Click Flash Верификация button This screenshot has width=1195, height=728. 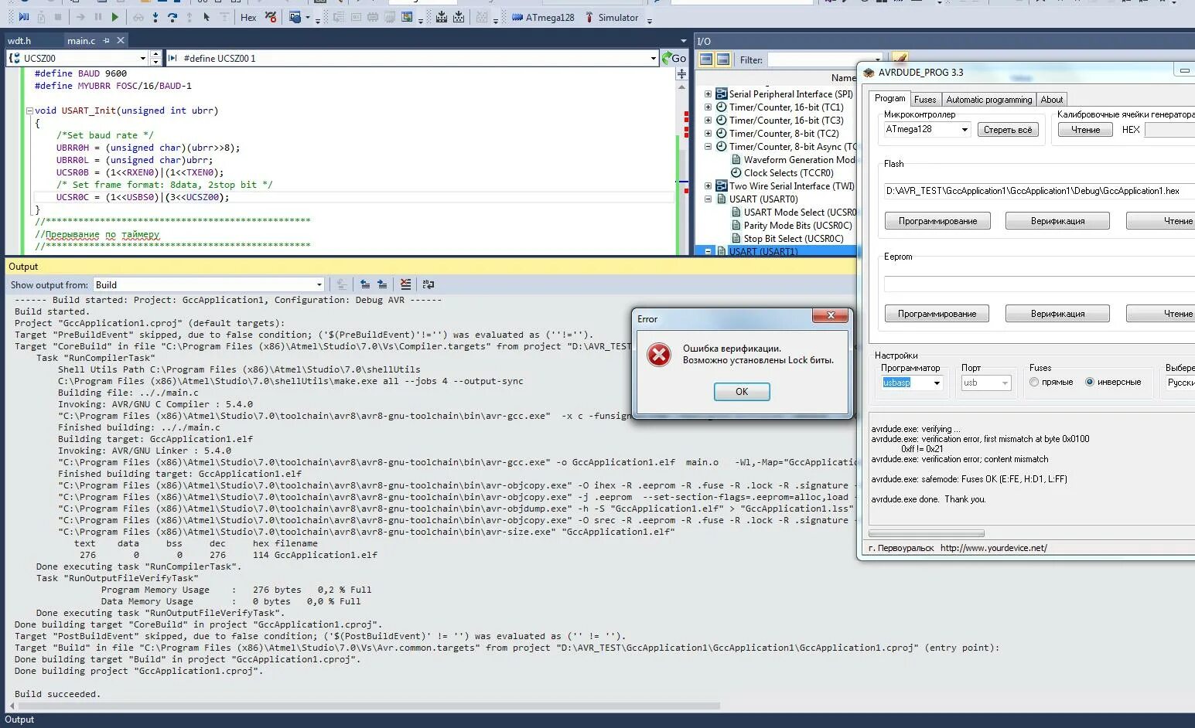click(x=1057, y=221)
